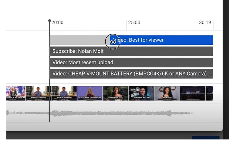Click the audio waveform track

[103, 113]
